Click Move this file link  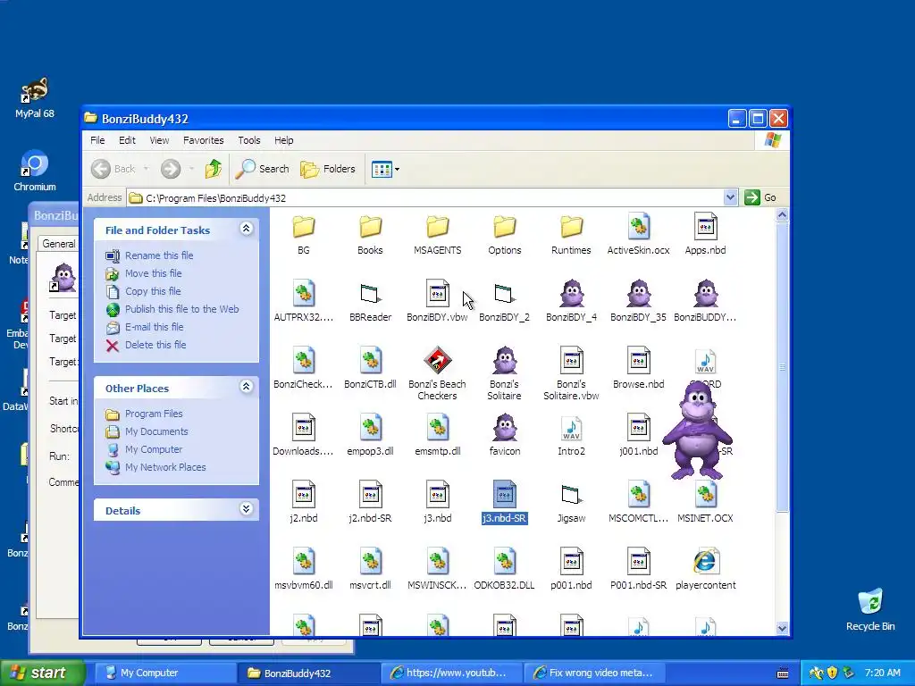pos(154,273)
